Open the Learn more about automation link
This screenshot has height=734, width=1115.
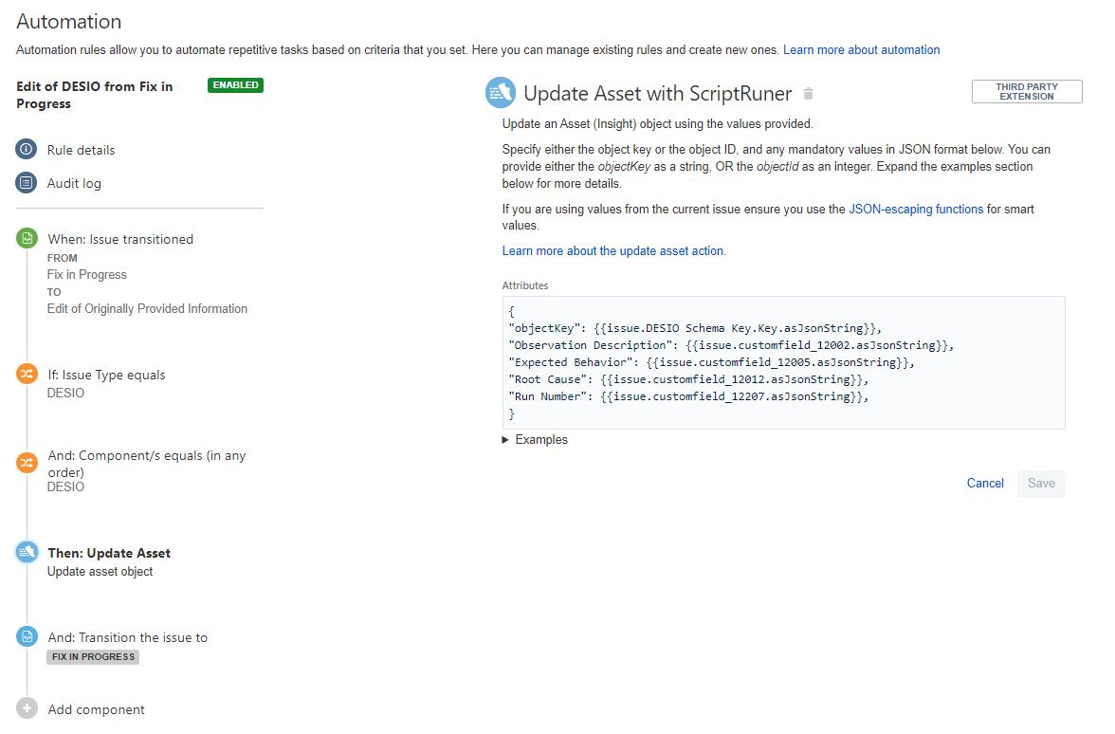click(x=861, y=49)
